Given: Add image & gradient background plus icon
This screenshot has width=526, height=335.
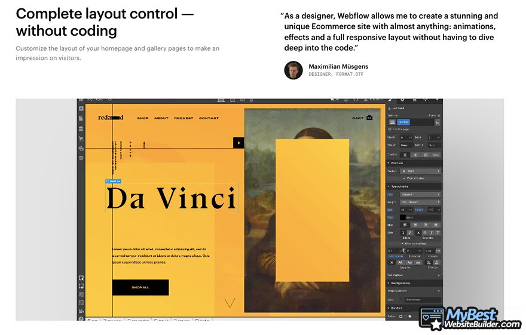Looking at the screenshot, I should (439, 291).
